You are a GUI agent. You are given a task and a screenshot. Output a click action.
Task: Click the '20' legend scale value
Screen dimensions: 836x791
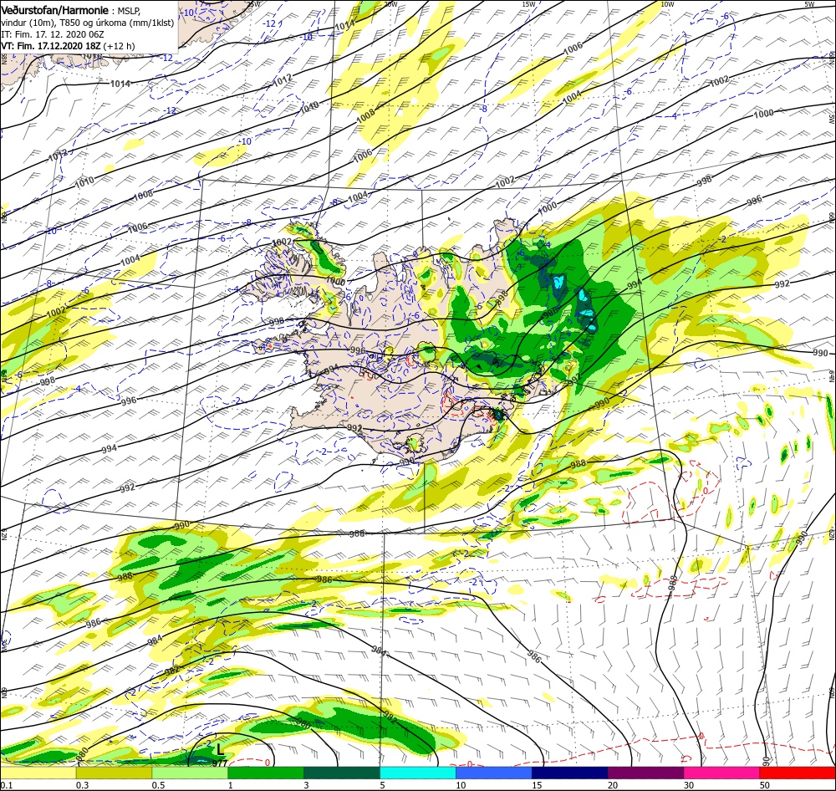pos(613,784)
